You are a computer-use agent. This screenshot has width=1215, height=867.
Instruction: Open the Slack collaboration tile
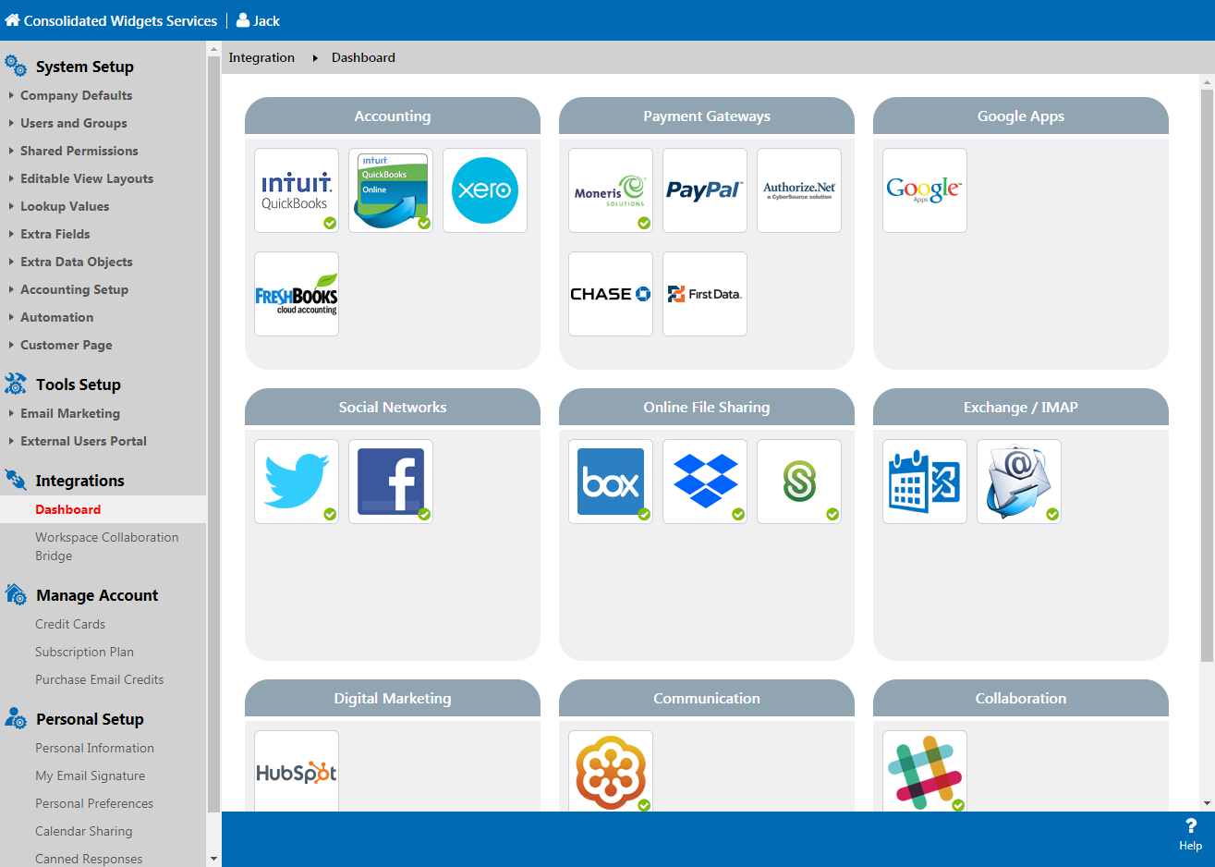[x=925, y=771]
